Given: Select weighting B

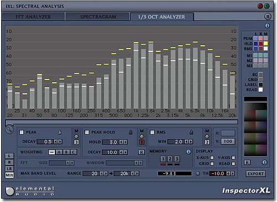Looking at the screenshot, I should point(66,152).
